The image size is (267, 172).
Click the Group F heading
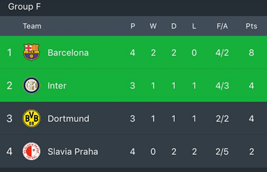pyautogui.click(x=24, y=7)
